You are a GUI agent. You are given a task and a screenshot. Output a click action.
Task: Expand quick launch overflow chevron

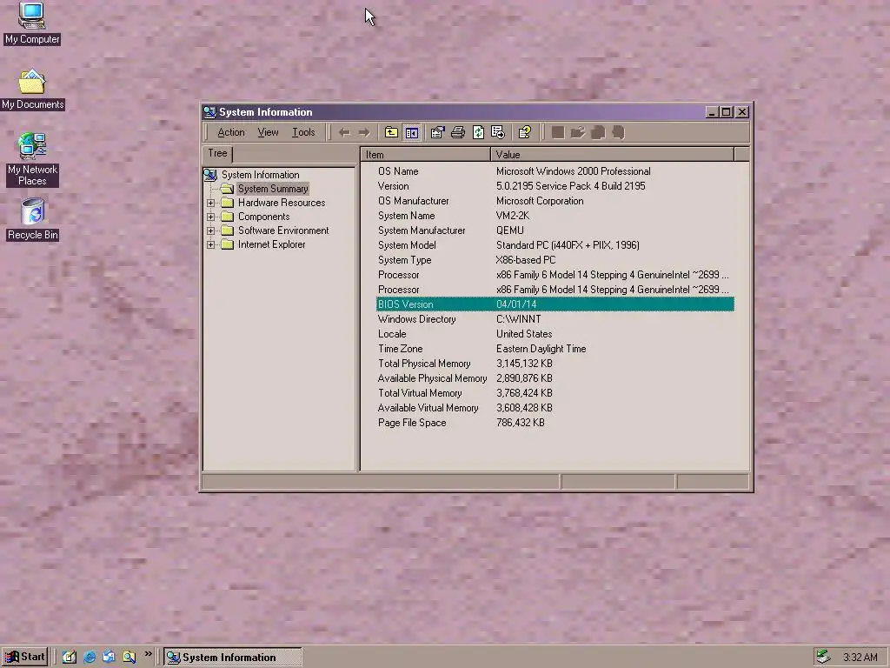[148, 654]
